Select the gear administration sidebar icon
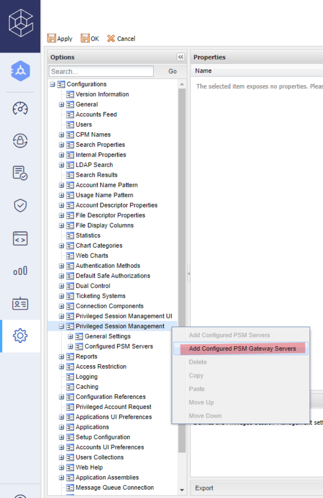 click(20, 336)
